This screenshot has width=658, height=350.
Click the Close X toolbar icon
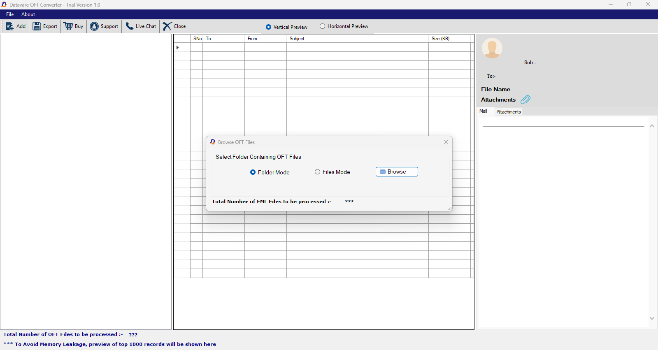(x=167, y=26)
